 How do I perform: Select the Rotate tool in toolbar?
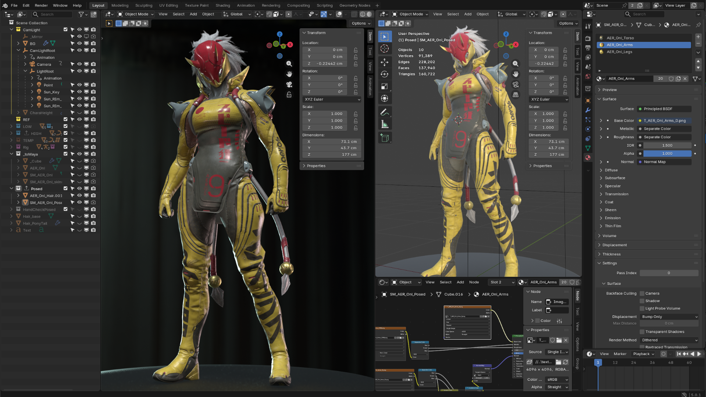click(385, 74)
